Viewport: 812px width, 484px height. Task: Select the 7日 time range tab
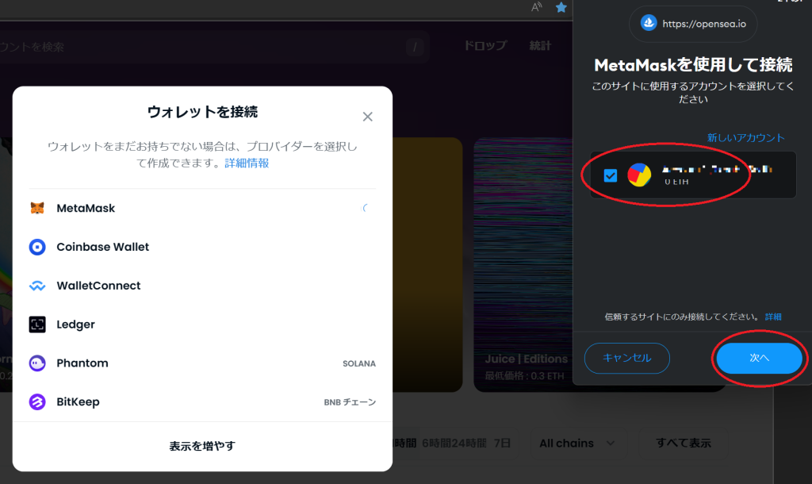(502, 444)
